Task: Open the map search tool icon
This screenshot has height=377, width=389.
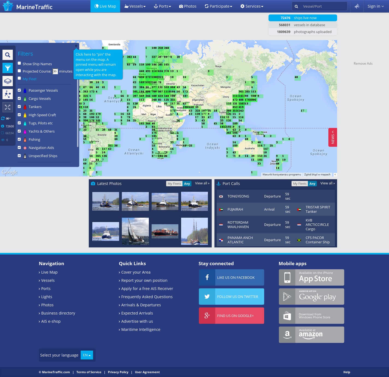Action: click(x=8, y=55)
